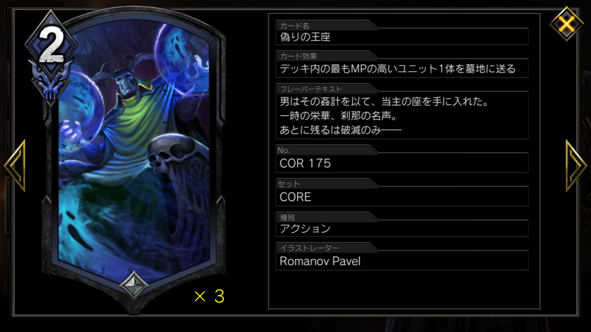Click the セット header label
The image size is (591, 332).
pyautogui.click(x=289, y=183)
